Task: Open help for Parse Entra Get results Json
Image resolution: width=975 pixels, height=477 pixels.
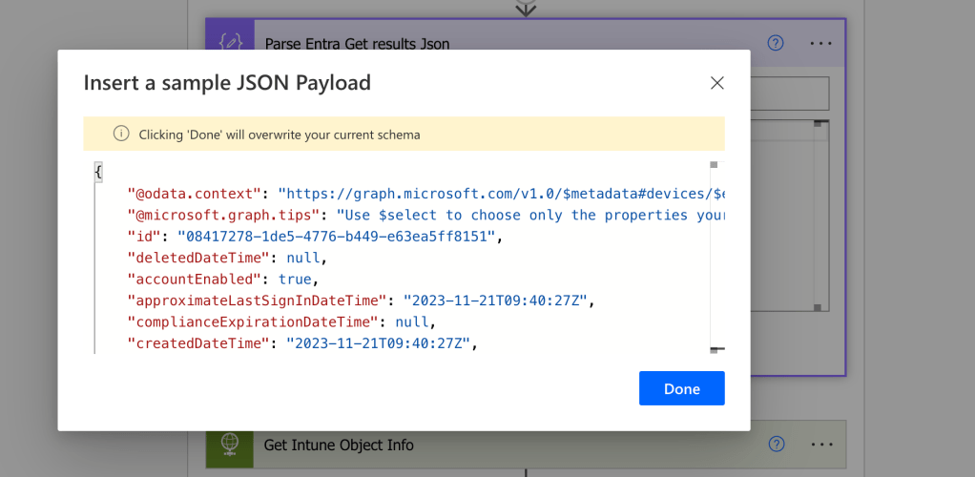Action: click(776, 43)
